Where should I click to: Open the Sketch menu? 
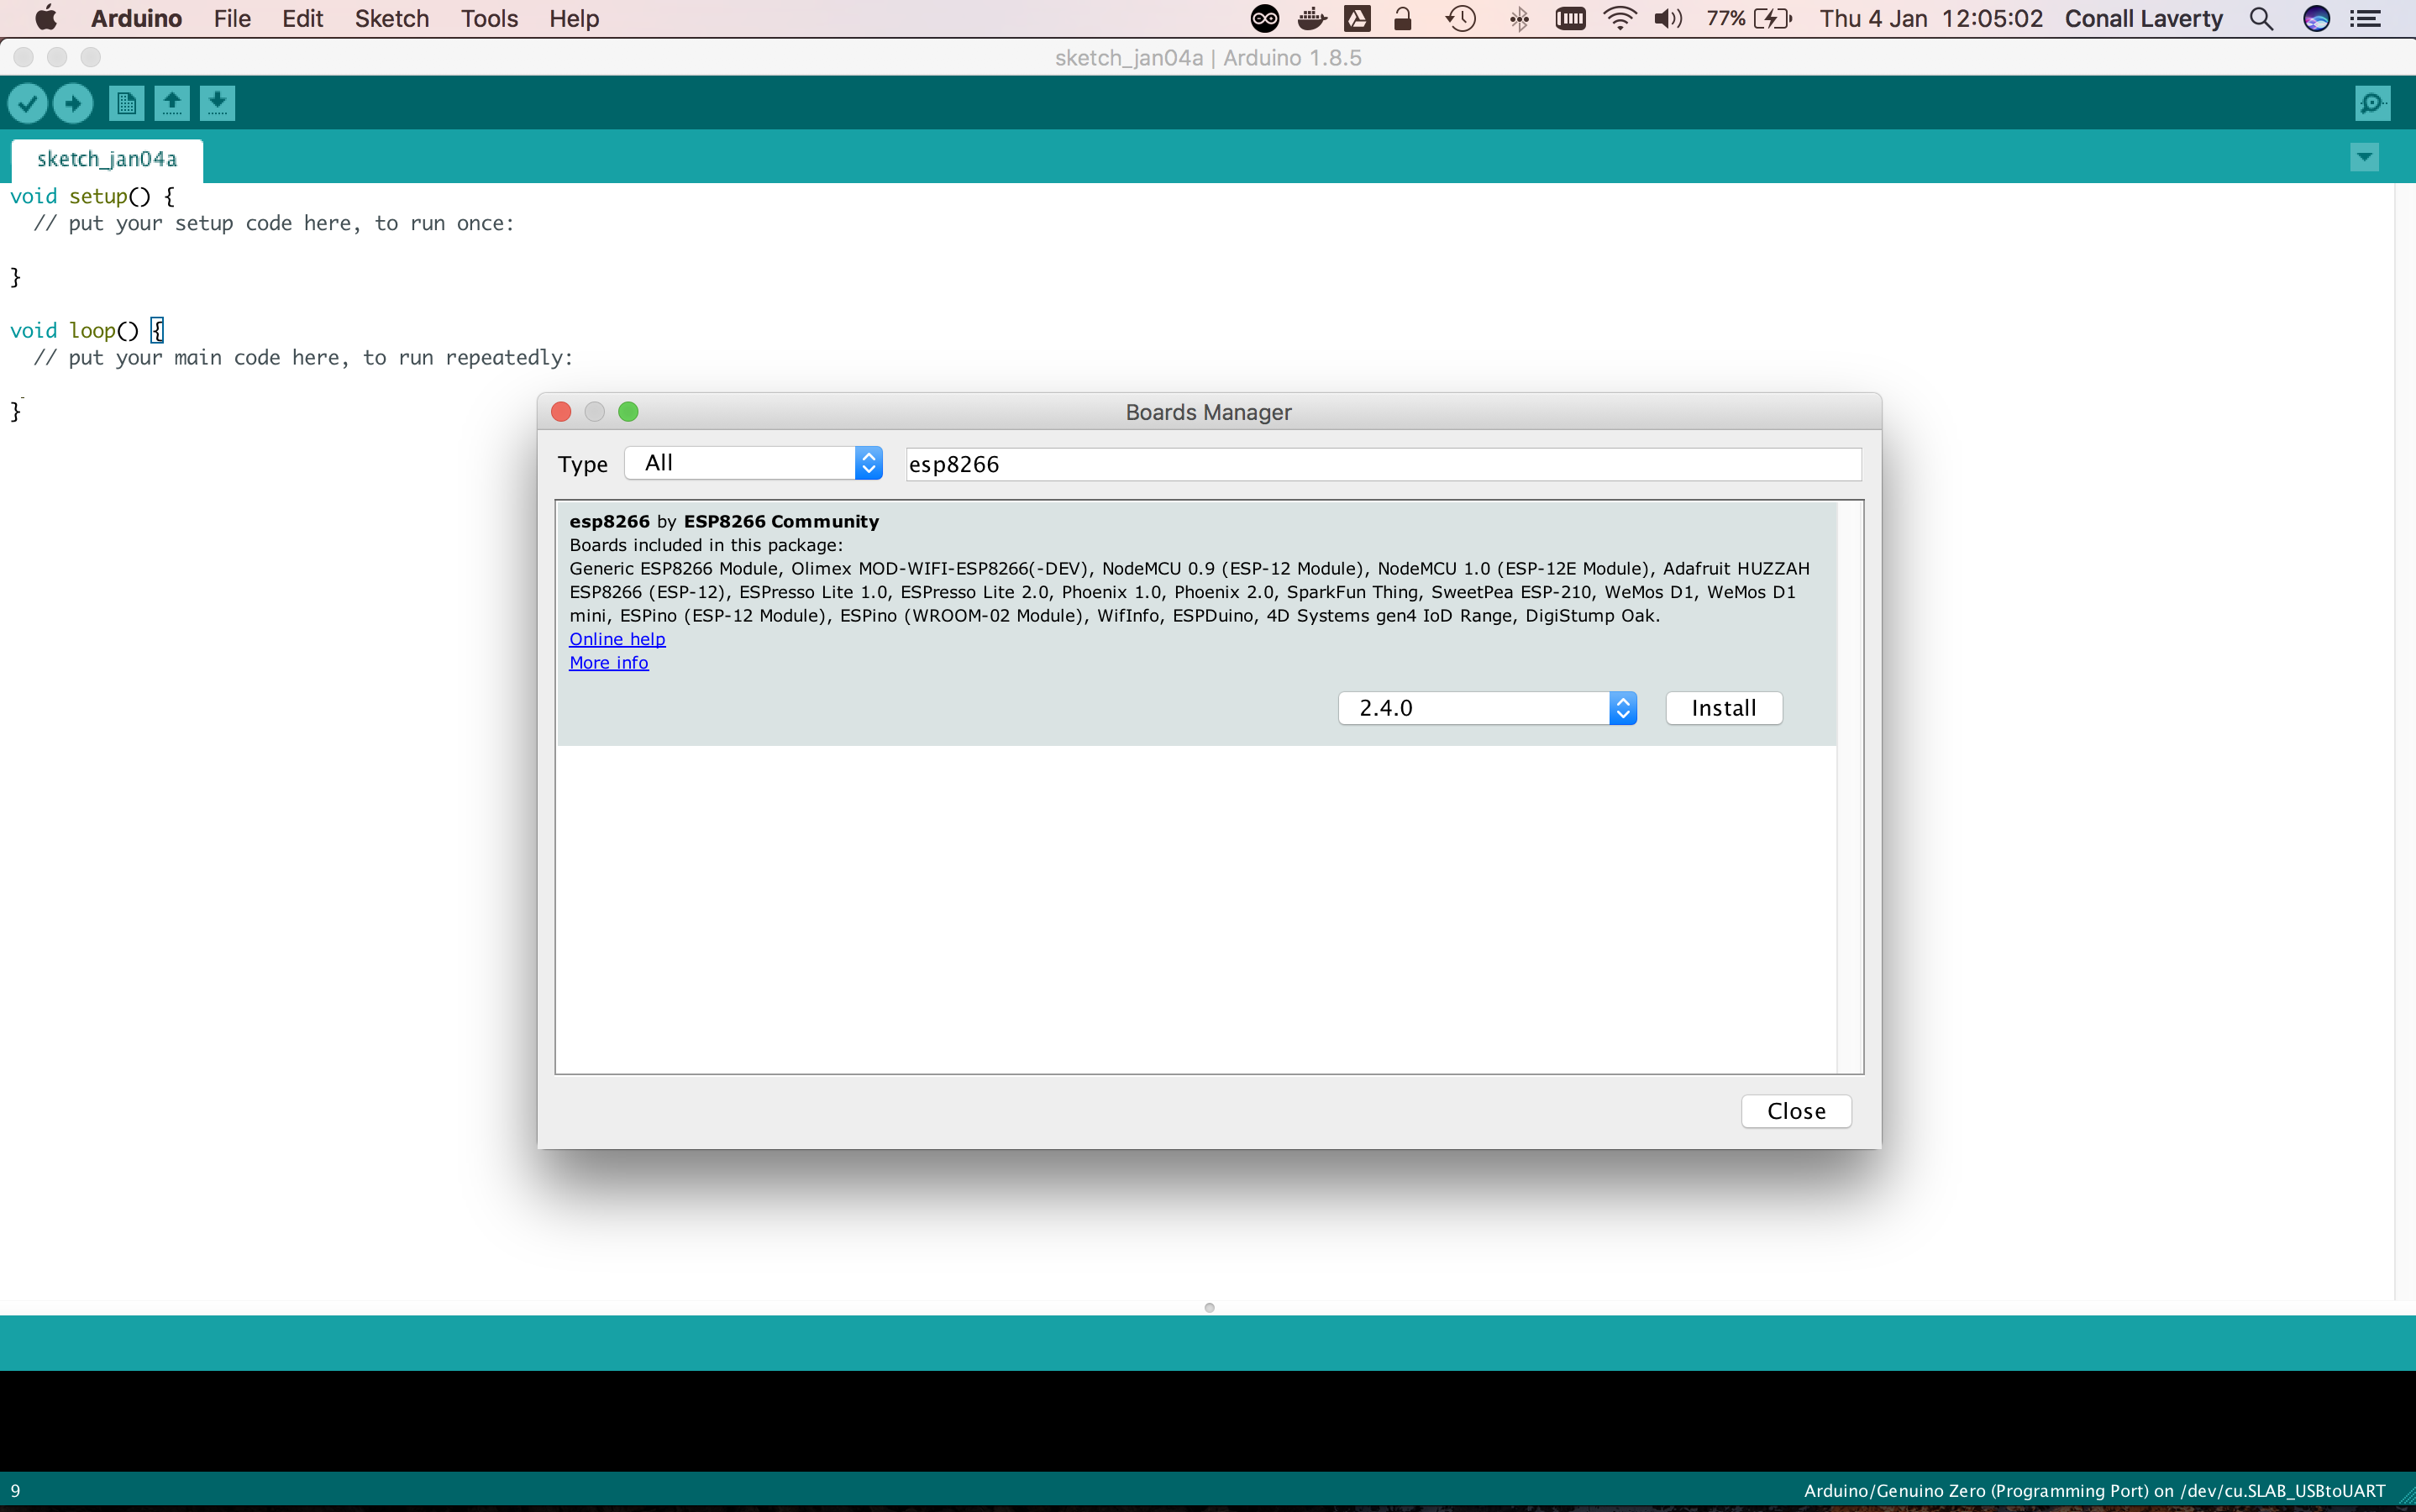click(391, 19)
